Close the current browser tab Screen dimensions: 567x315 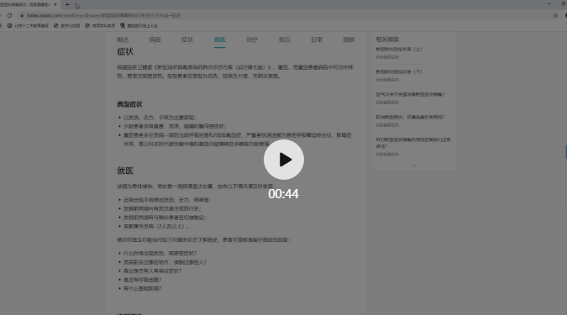click(x=55, y=5)
